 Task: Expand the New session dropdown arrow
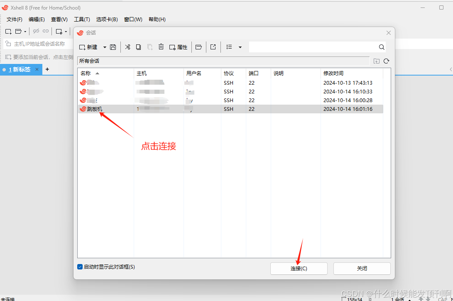click(x=105, y=47)
